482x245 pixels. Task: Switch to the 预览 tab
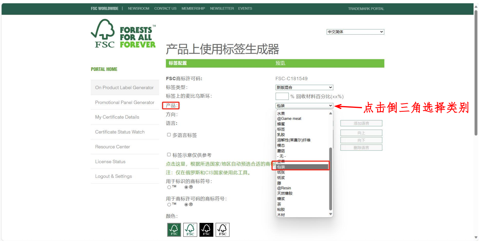click(280, 63)
